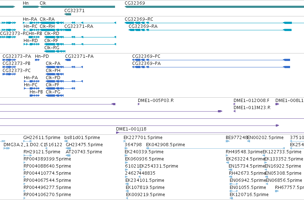Click transcript CG32369-RC label
304x200 pixels.
click(139, 19)
